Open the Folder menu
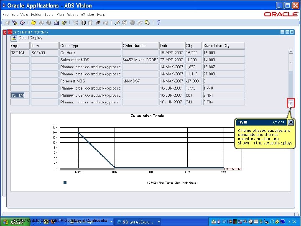 point(36,15)
